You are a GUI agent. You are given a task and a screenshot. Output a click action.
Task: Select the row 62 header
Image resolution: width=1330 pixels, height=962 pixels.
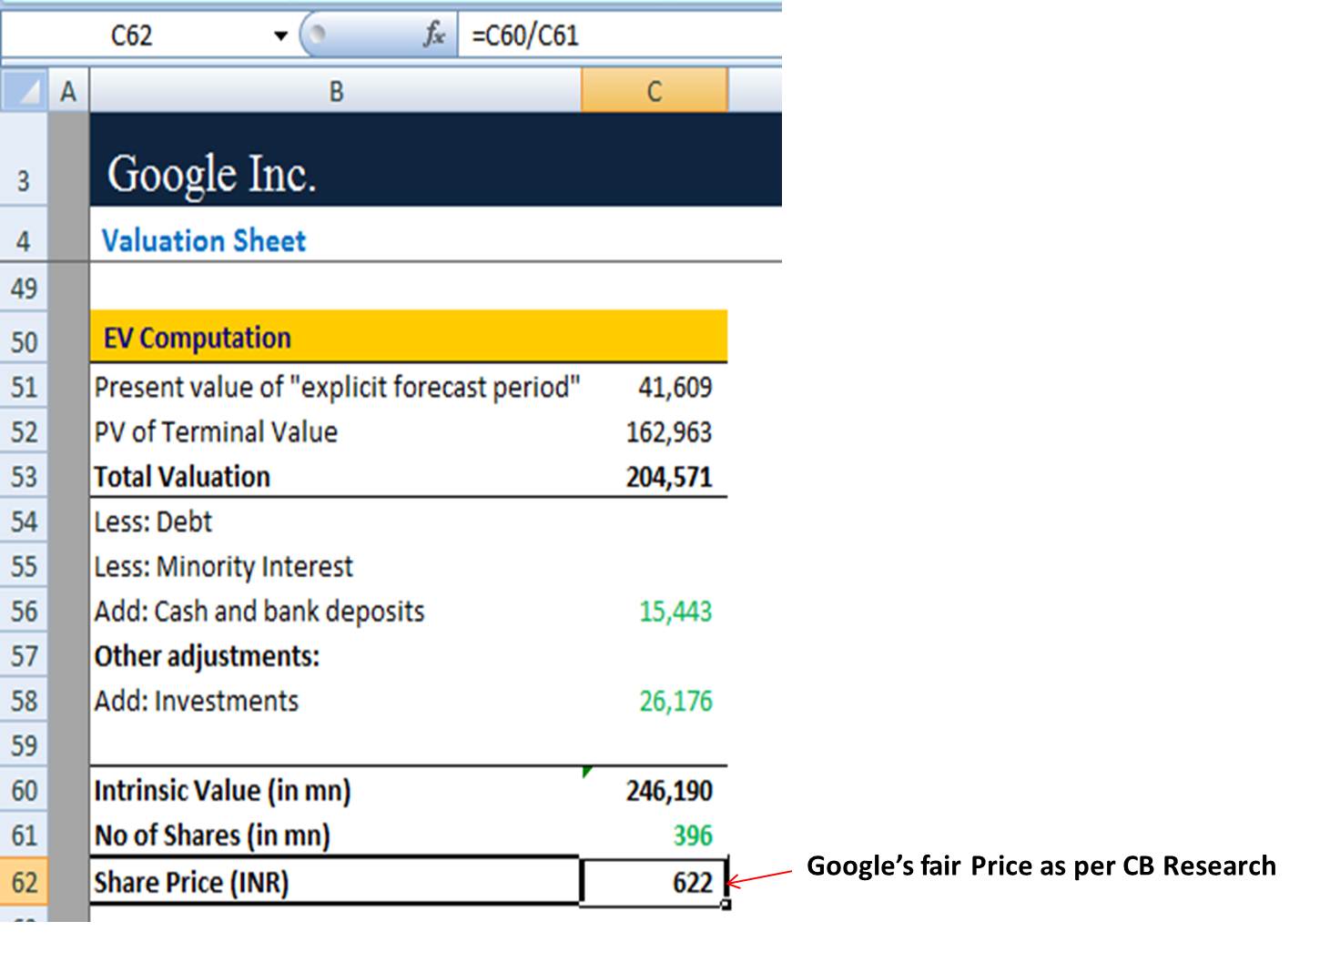[x=24, y=882]
